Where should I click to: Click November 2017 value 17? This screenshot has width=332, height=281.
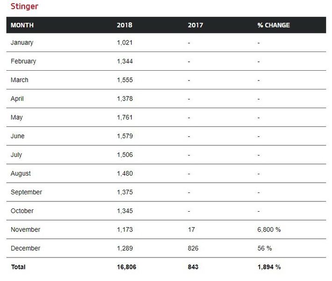tap(192, 230)
